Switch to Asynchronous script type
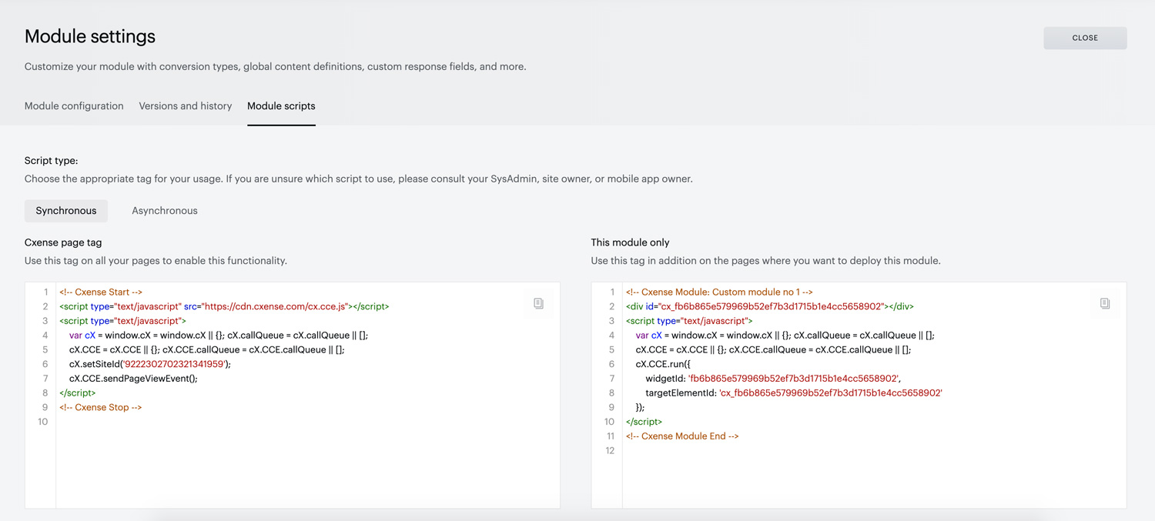The width and height of the screenshot is (1155, 521). tap(165, 211)
